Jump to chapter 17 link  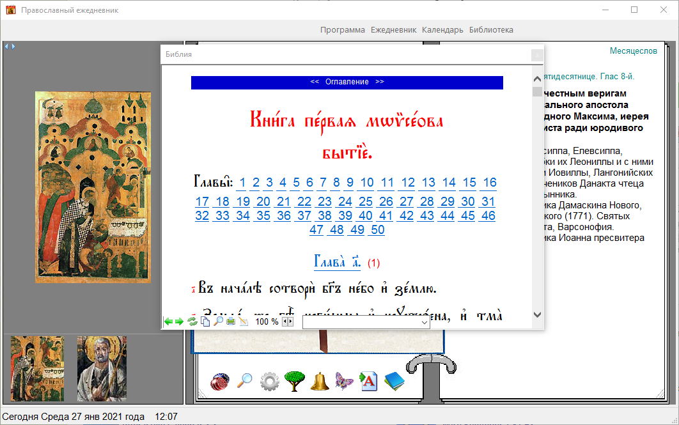[x=202, y=202]
